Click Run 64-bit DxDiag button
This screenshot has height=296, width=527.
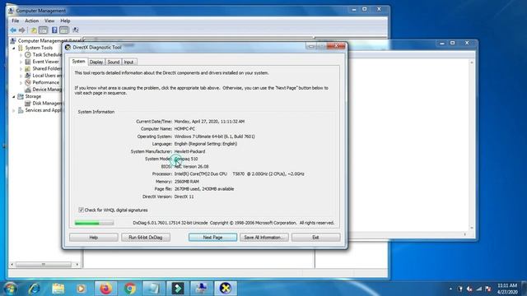pos(146,238)
